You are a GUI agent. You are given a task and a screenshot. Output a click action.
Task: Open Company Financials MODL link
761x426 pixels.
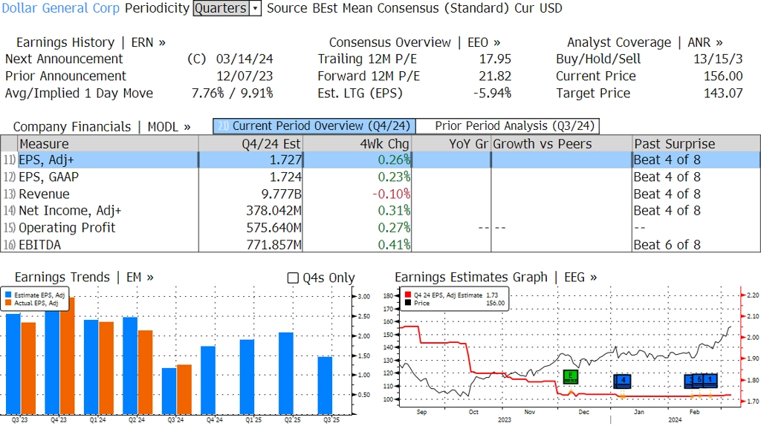point(102,127)
